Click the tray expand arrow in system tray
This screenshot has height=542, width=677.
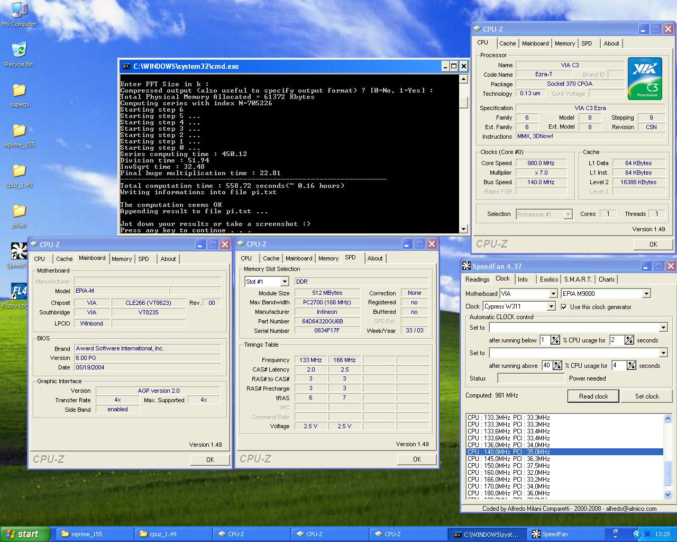coord(637,534)
